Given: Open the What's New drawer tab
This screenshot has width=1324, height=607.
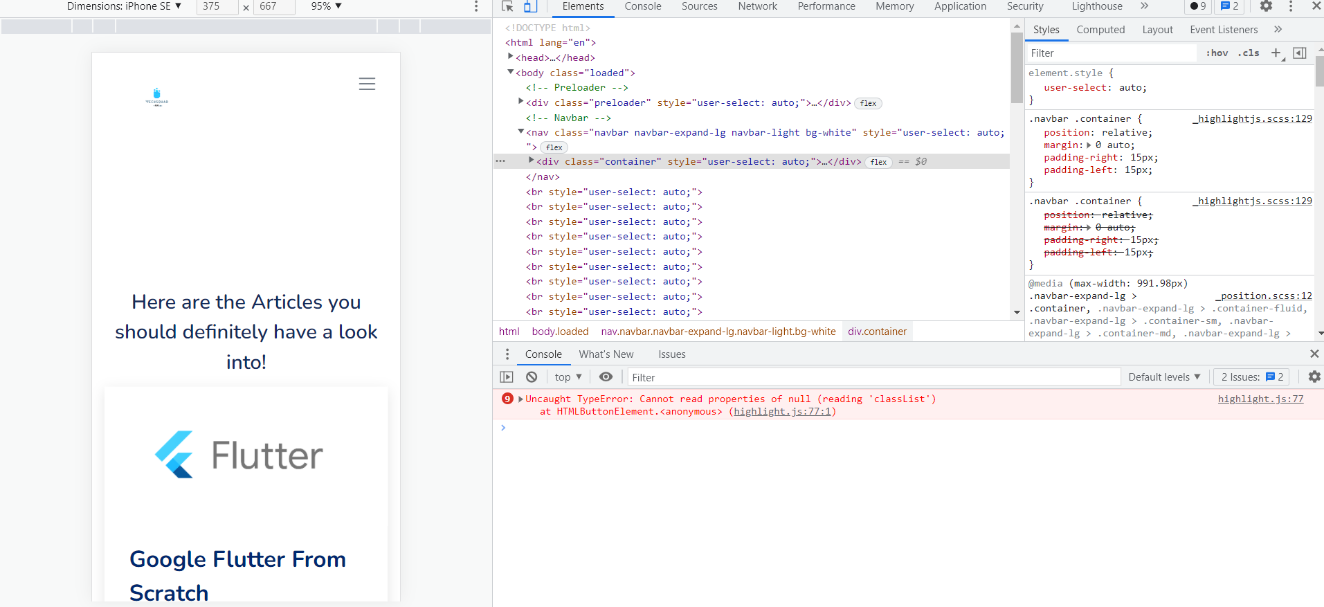Looking at the screenshot, I should tap(606, 354).
